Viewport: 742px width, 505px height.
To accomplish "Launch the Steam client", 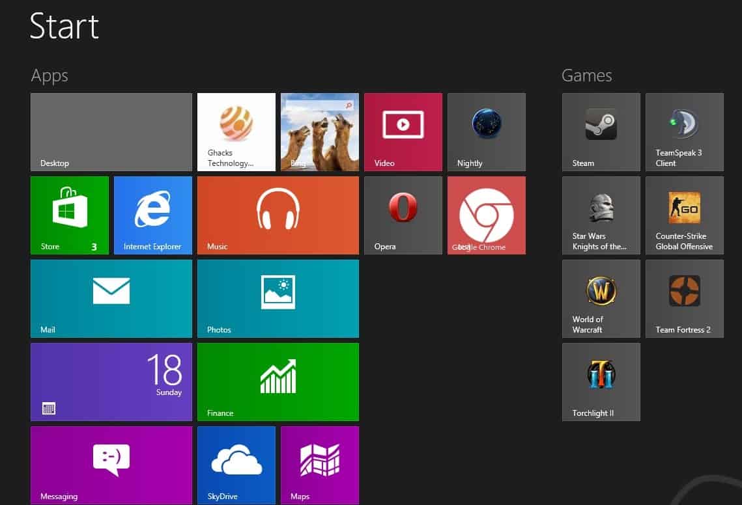I will point(600,131).
